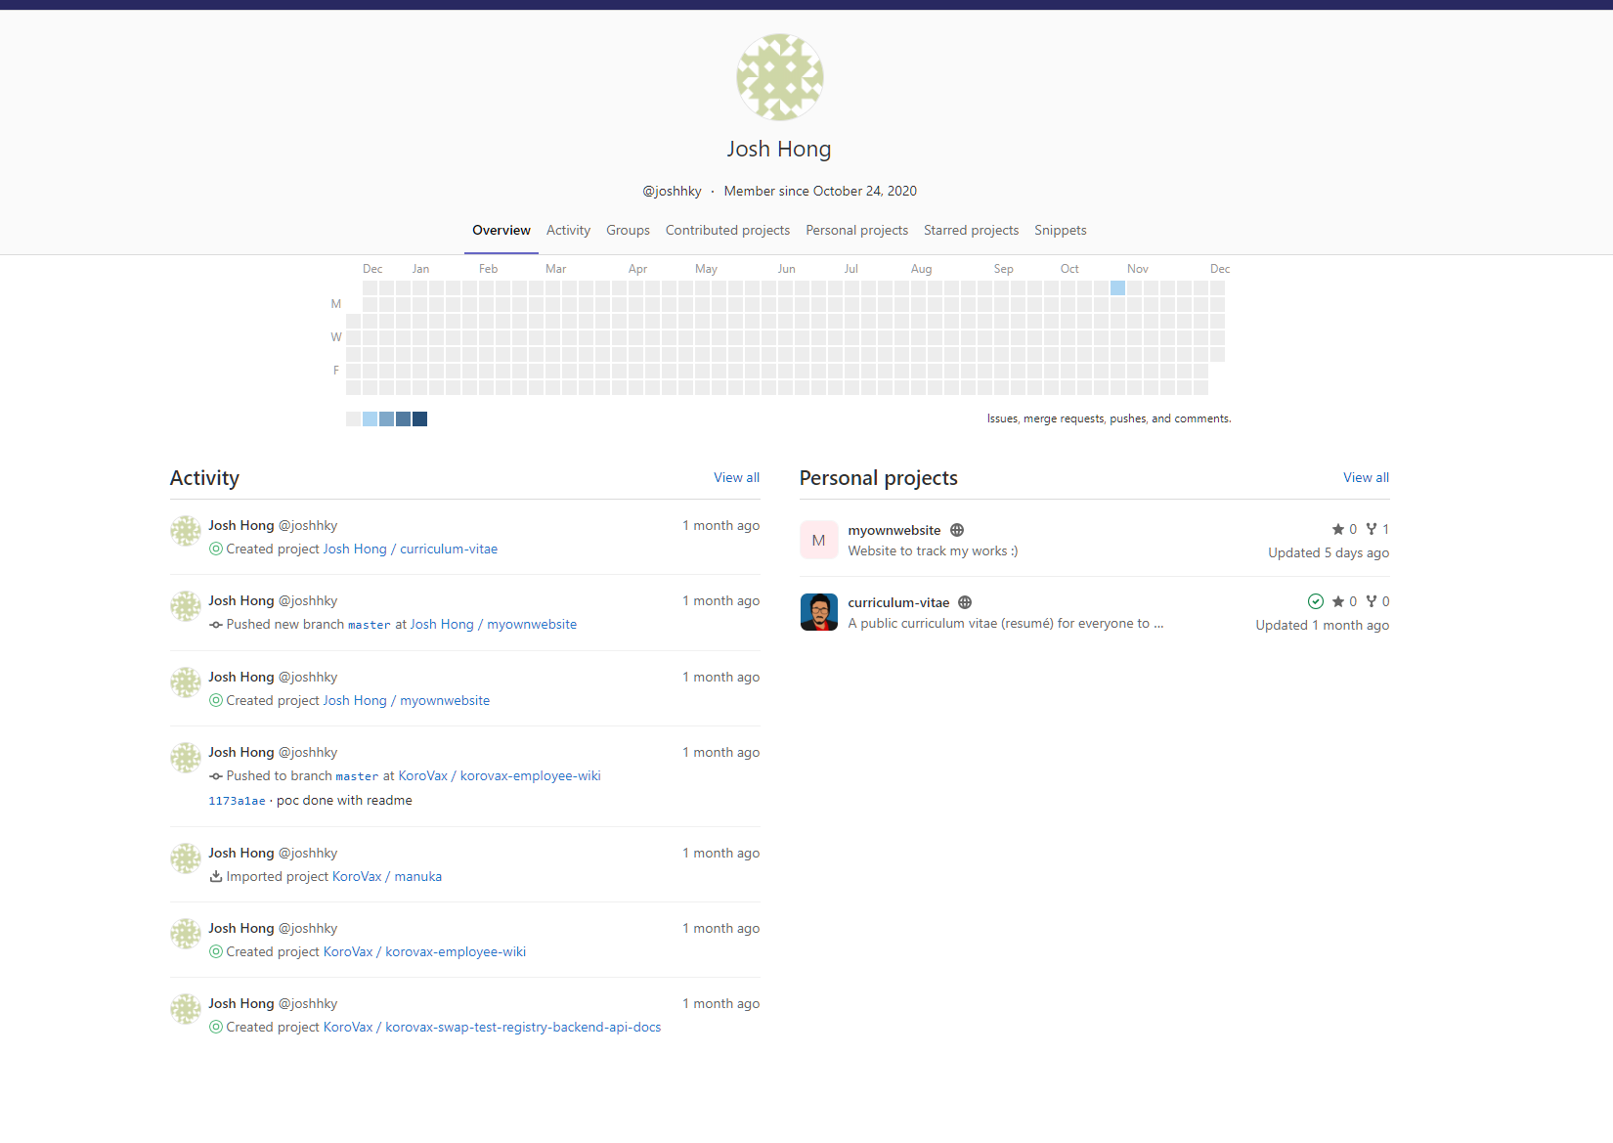Open the KoroVax / manuka imported project link

tap(387, 877)
